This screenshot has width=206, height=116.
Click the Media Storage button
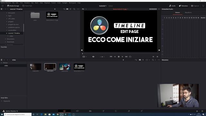13,6
